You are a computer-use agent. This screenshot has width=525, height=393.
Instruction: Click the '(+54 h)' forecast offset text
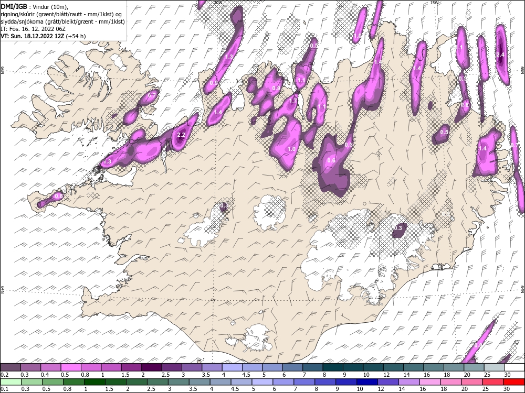[76, 36]
